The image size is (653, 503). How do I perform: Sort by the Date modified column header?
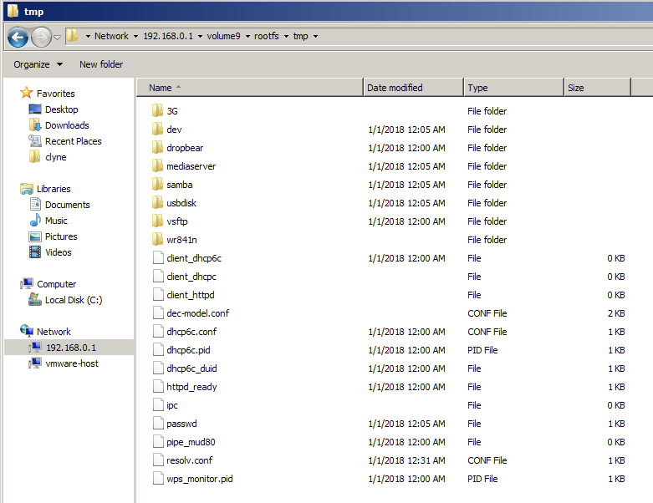[413, 88]
